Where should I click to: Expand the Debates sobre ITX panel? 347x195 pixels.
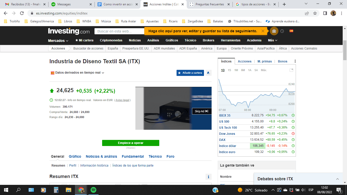(338, 179)
